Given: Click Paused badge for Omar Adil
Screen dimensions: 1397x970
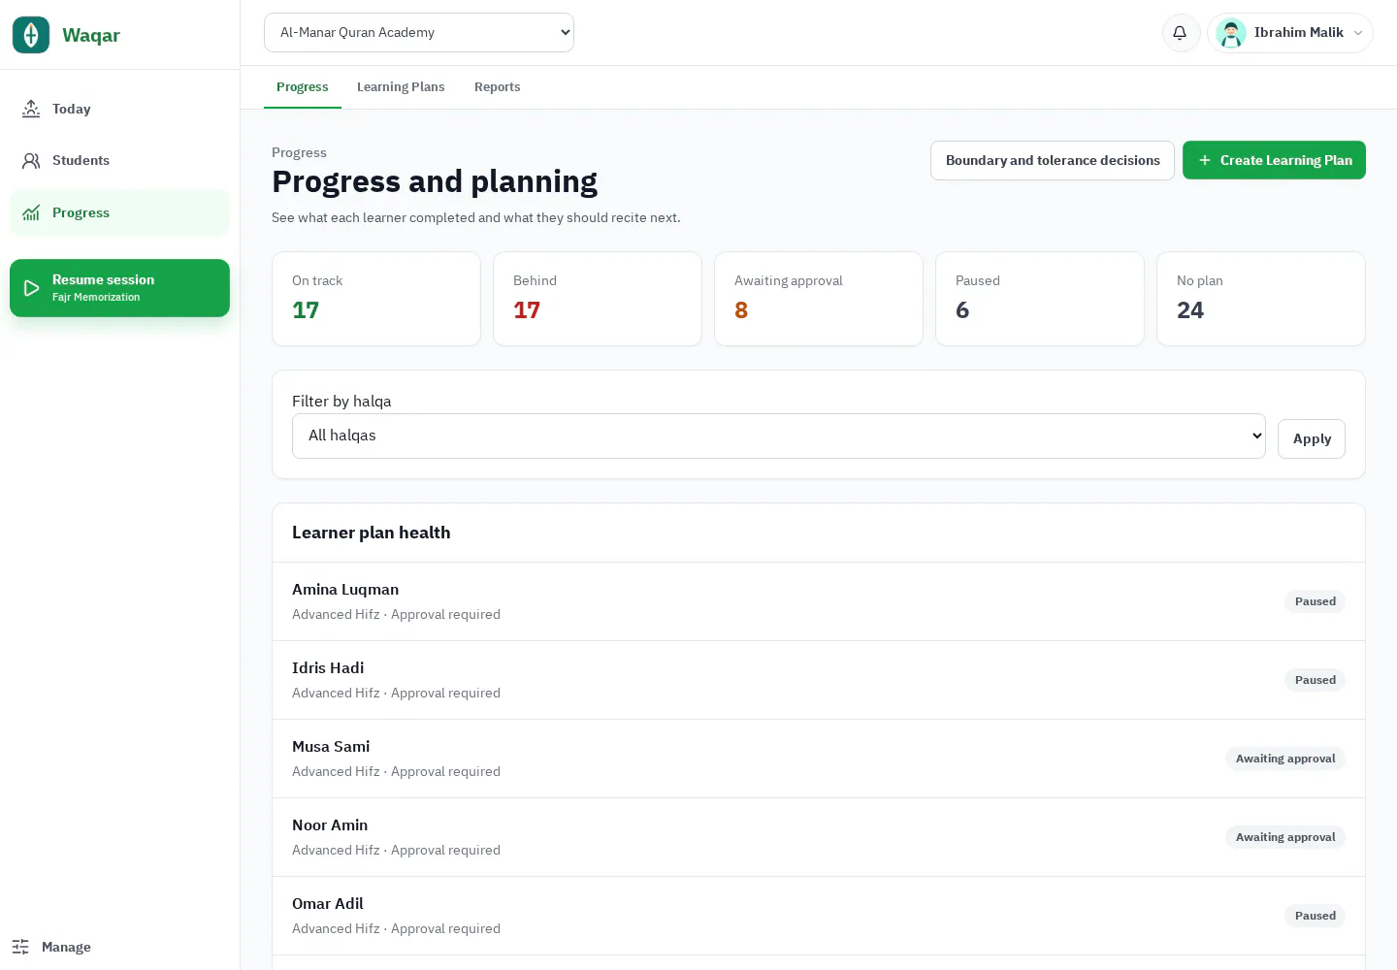Looking at the screenshot, I should (1315, 916).
